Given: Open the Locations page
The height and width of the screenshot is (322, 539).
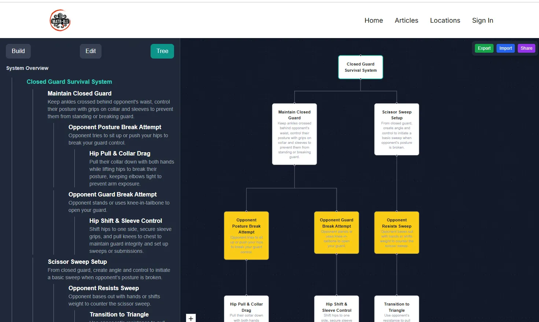Looking at the screenshot, I should pyautogui.click(x=445, y=20).
